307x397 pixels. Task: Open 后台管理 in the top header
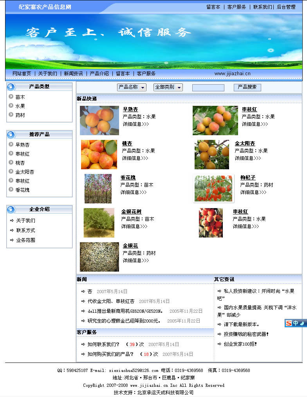point(286,7)
